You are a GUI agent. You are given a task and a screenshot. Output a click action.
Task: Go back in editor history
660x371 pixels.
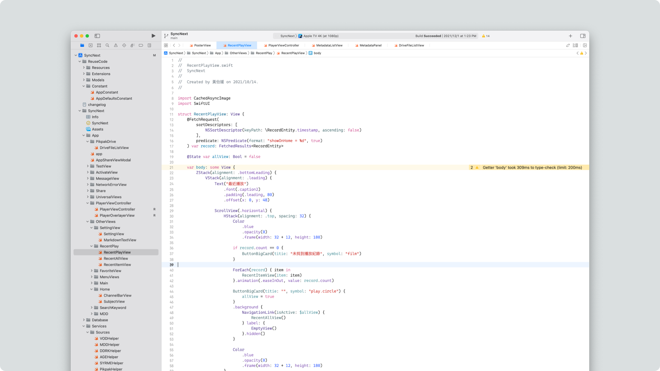click(x=174, y=45)
